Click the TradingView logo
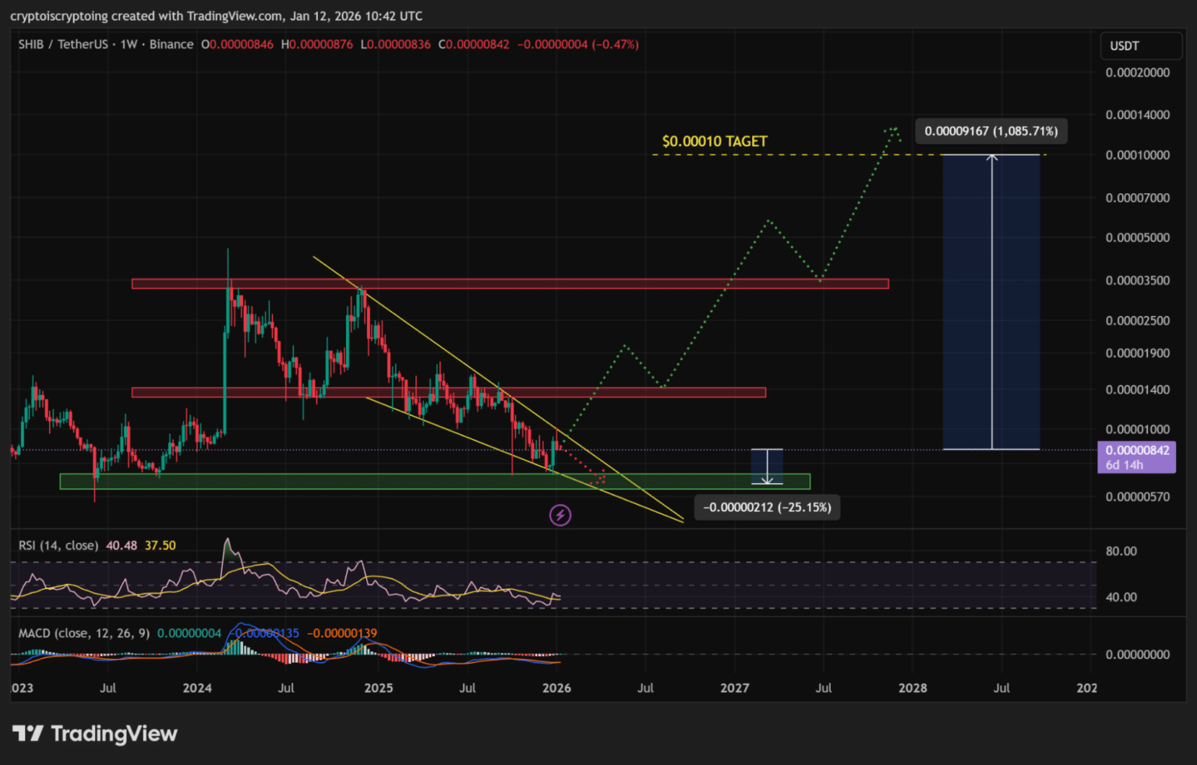The image size is (1197, 765). [x=95, y=733]
